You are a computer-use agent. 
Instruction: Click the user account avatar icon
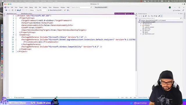tap(170, 7)
